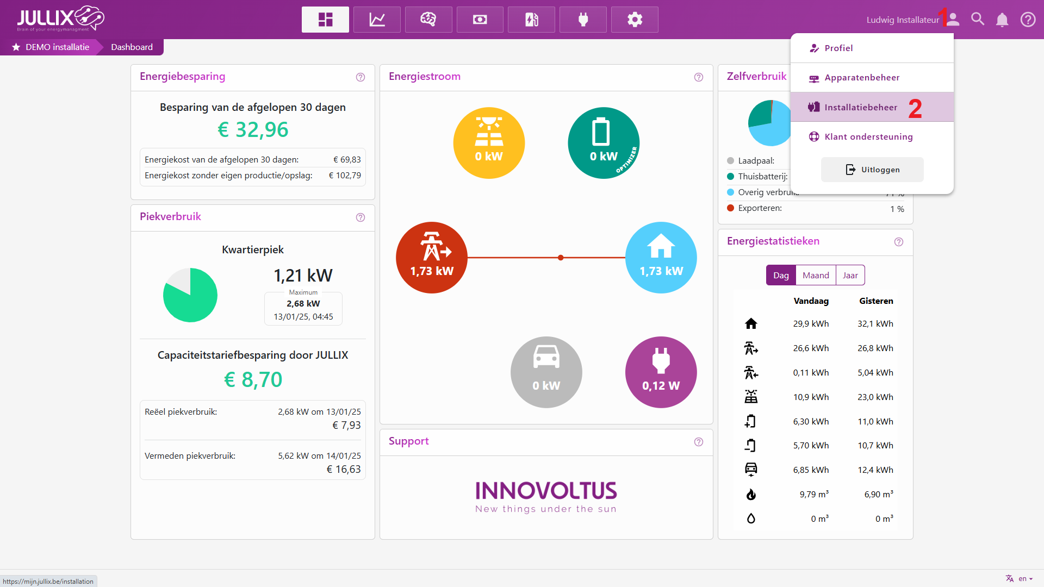Open the brain algorithm icon
This screenshot has width=1044, height=587.
[428, 20]
